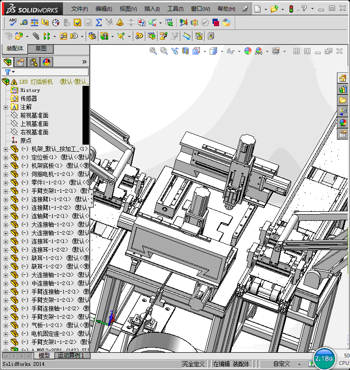Switch to the 模型 bottom tab
The height and width of the screenshot is (370, 350).
pos(44,356)
